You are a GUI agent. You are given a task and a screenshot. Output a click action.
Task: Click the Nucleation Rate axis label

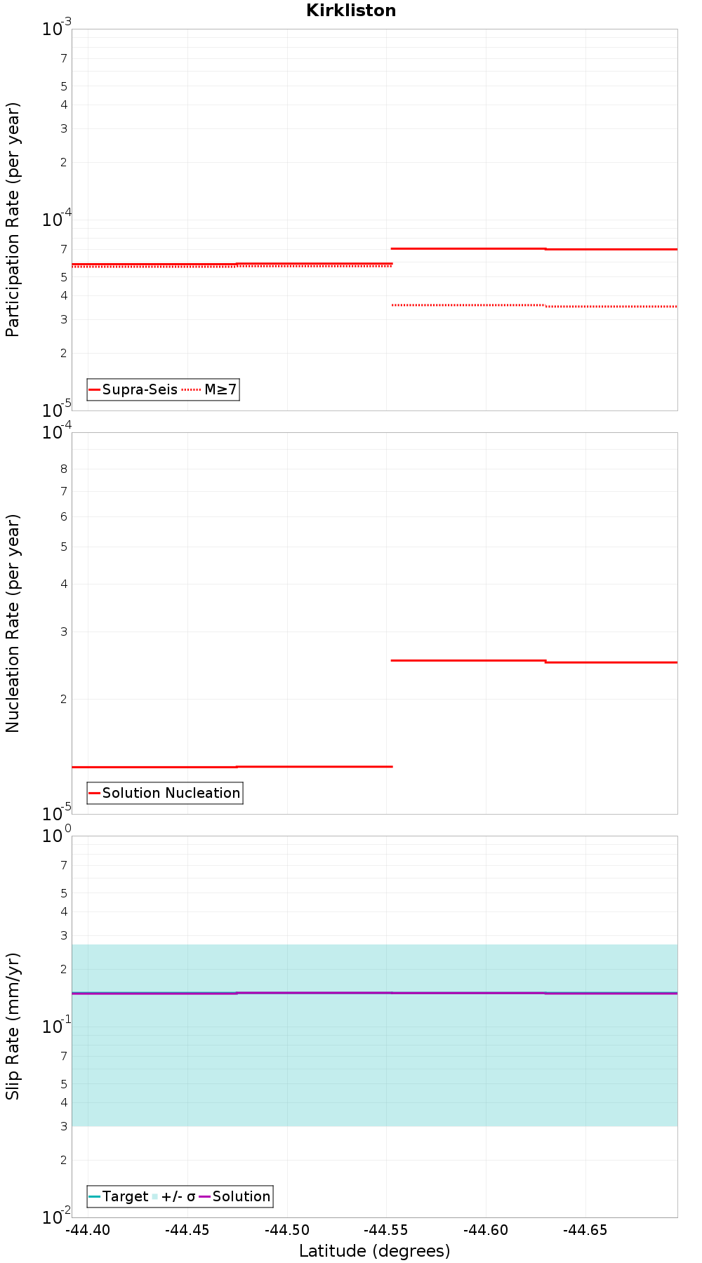(x=13, y=624)
